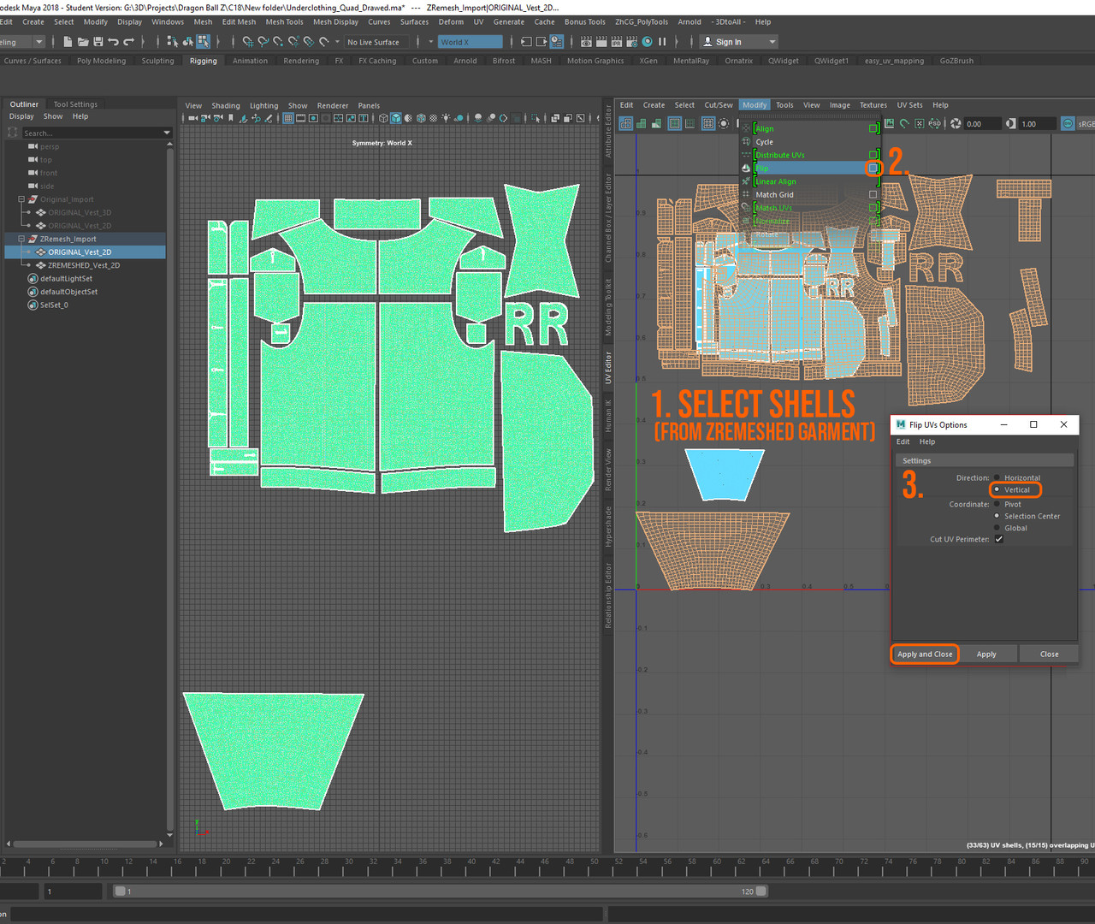Click the sRGB color management button

[x=1083, y=123]
